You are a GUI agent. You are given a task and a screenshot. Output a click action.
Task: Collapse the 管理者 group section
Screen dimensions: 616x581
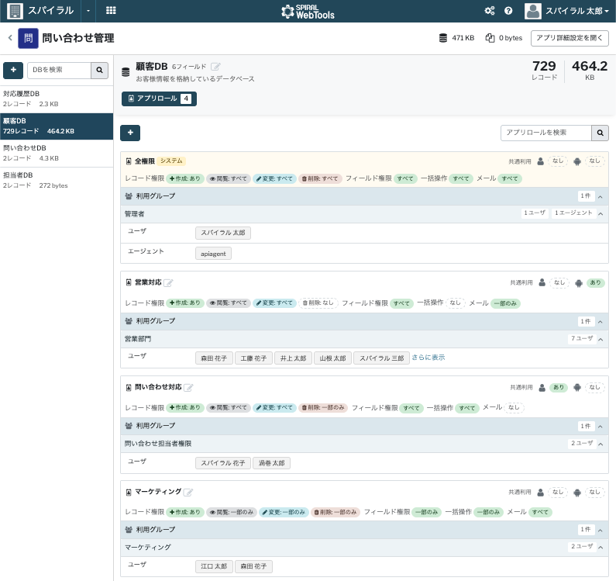(601, 213)
